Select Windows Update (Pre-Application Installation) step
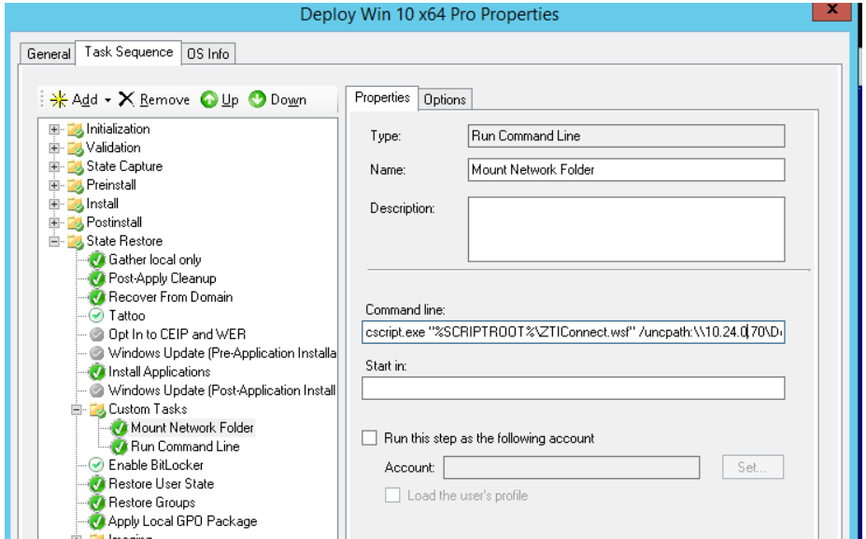Screen dimensions: 866x539 click(222, 353)
